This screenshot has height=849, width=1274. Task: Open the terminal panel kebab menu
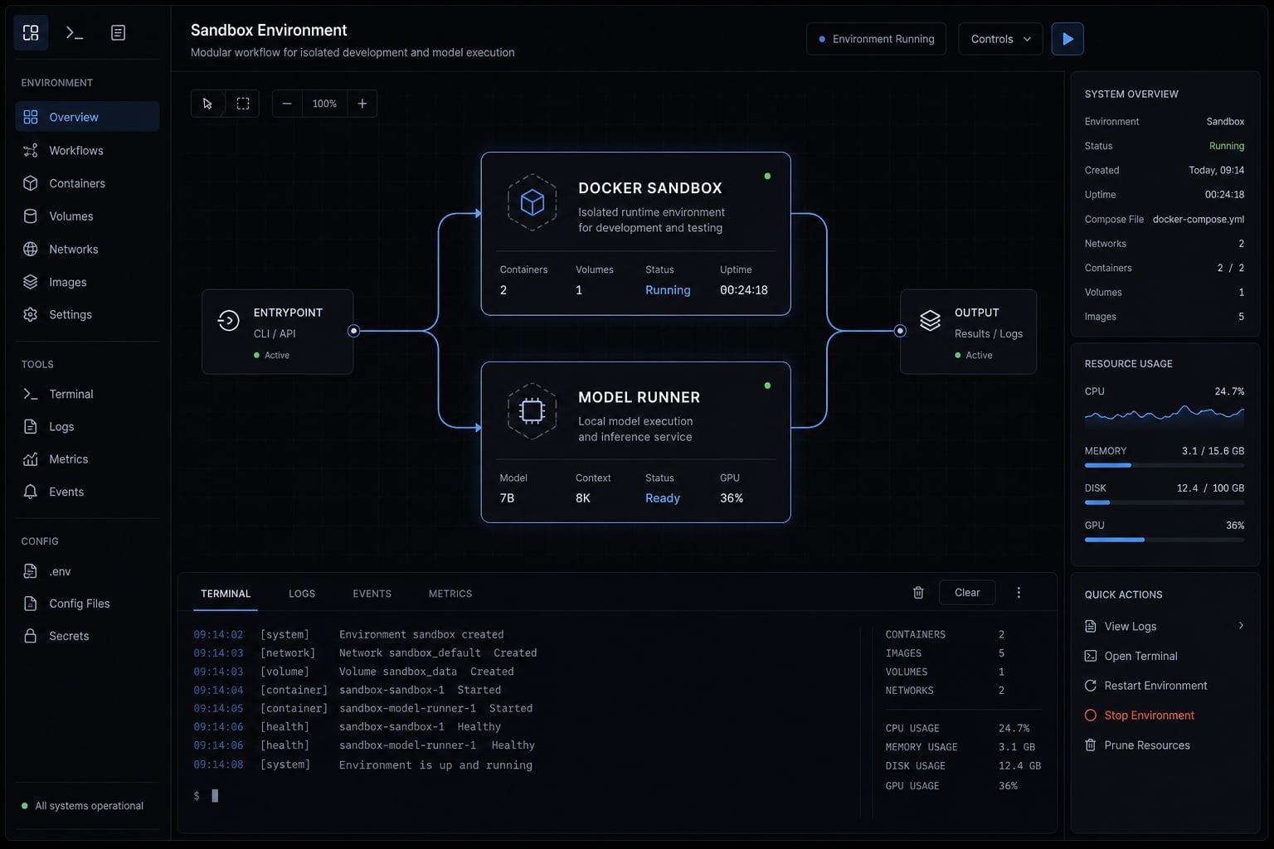pos(1019,593)
